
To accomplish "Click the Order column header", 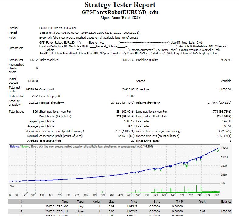I will (97, 202).
